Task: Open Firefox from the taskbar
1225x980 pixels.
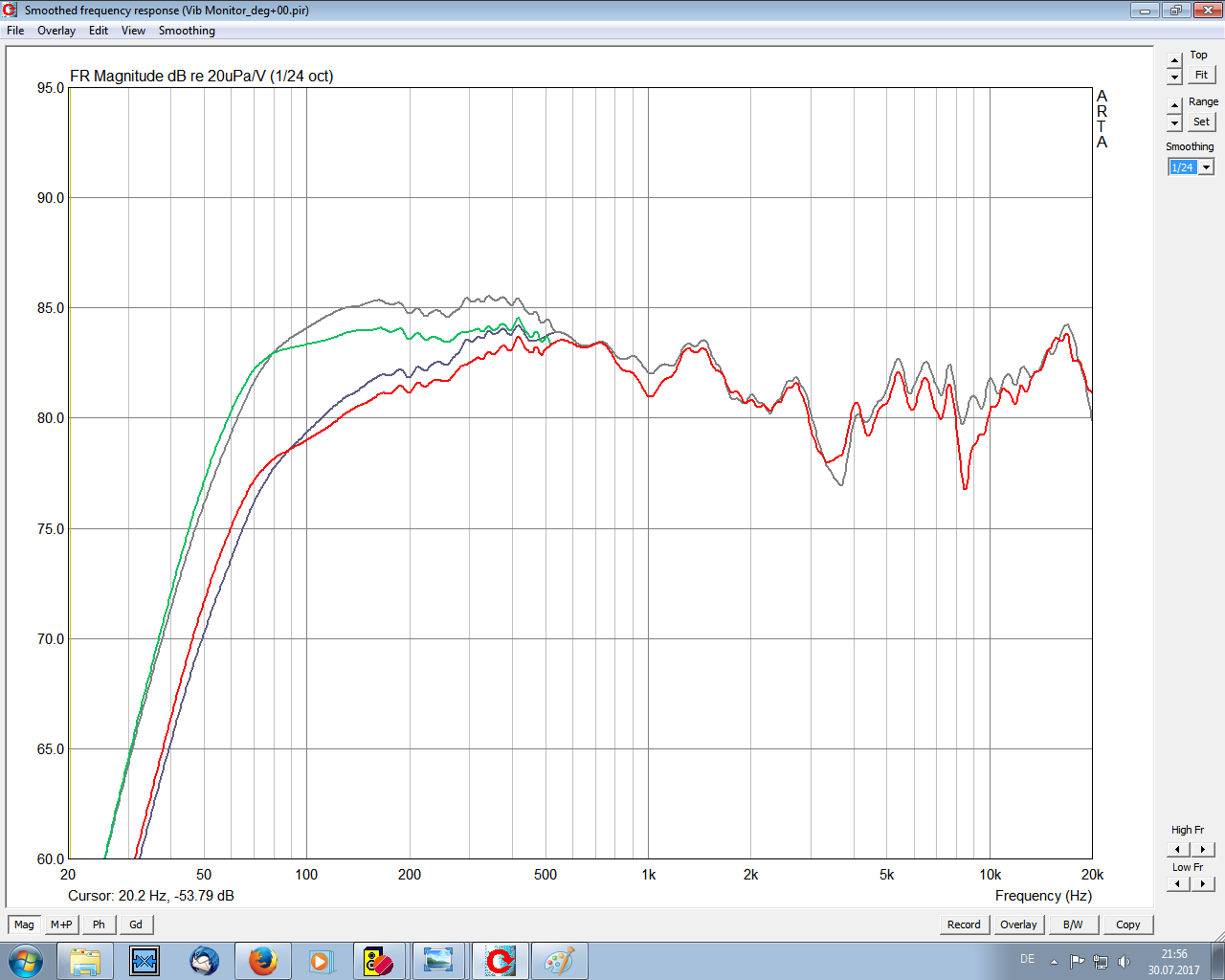Action: [262, 961]
